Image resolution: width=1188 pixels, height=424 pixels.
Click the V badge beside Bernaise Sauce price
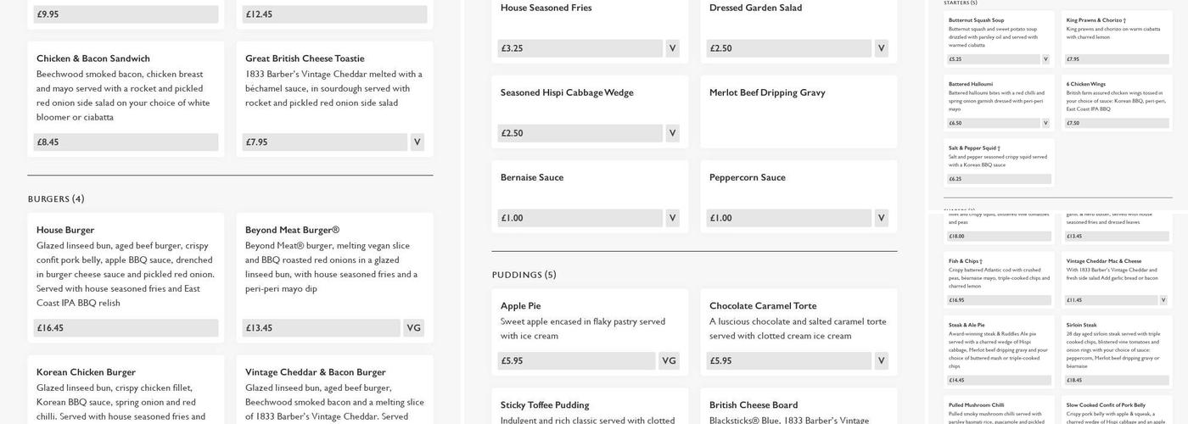[x=672, y=218]
